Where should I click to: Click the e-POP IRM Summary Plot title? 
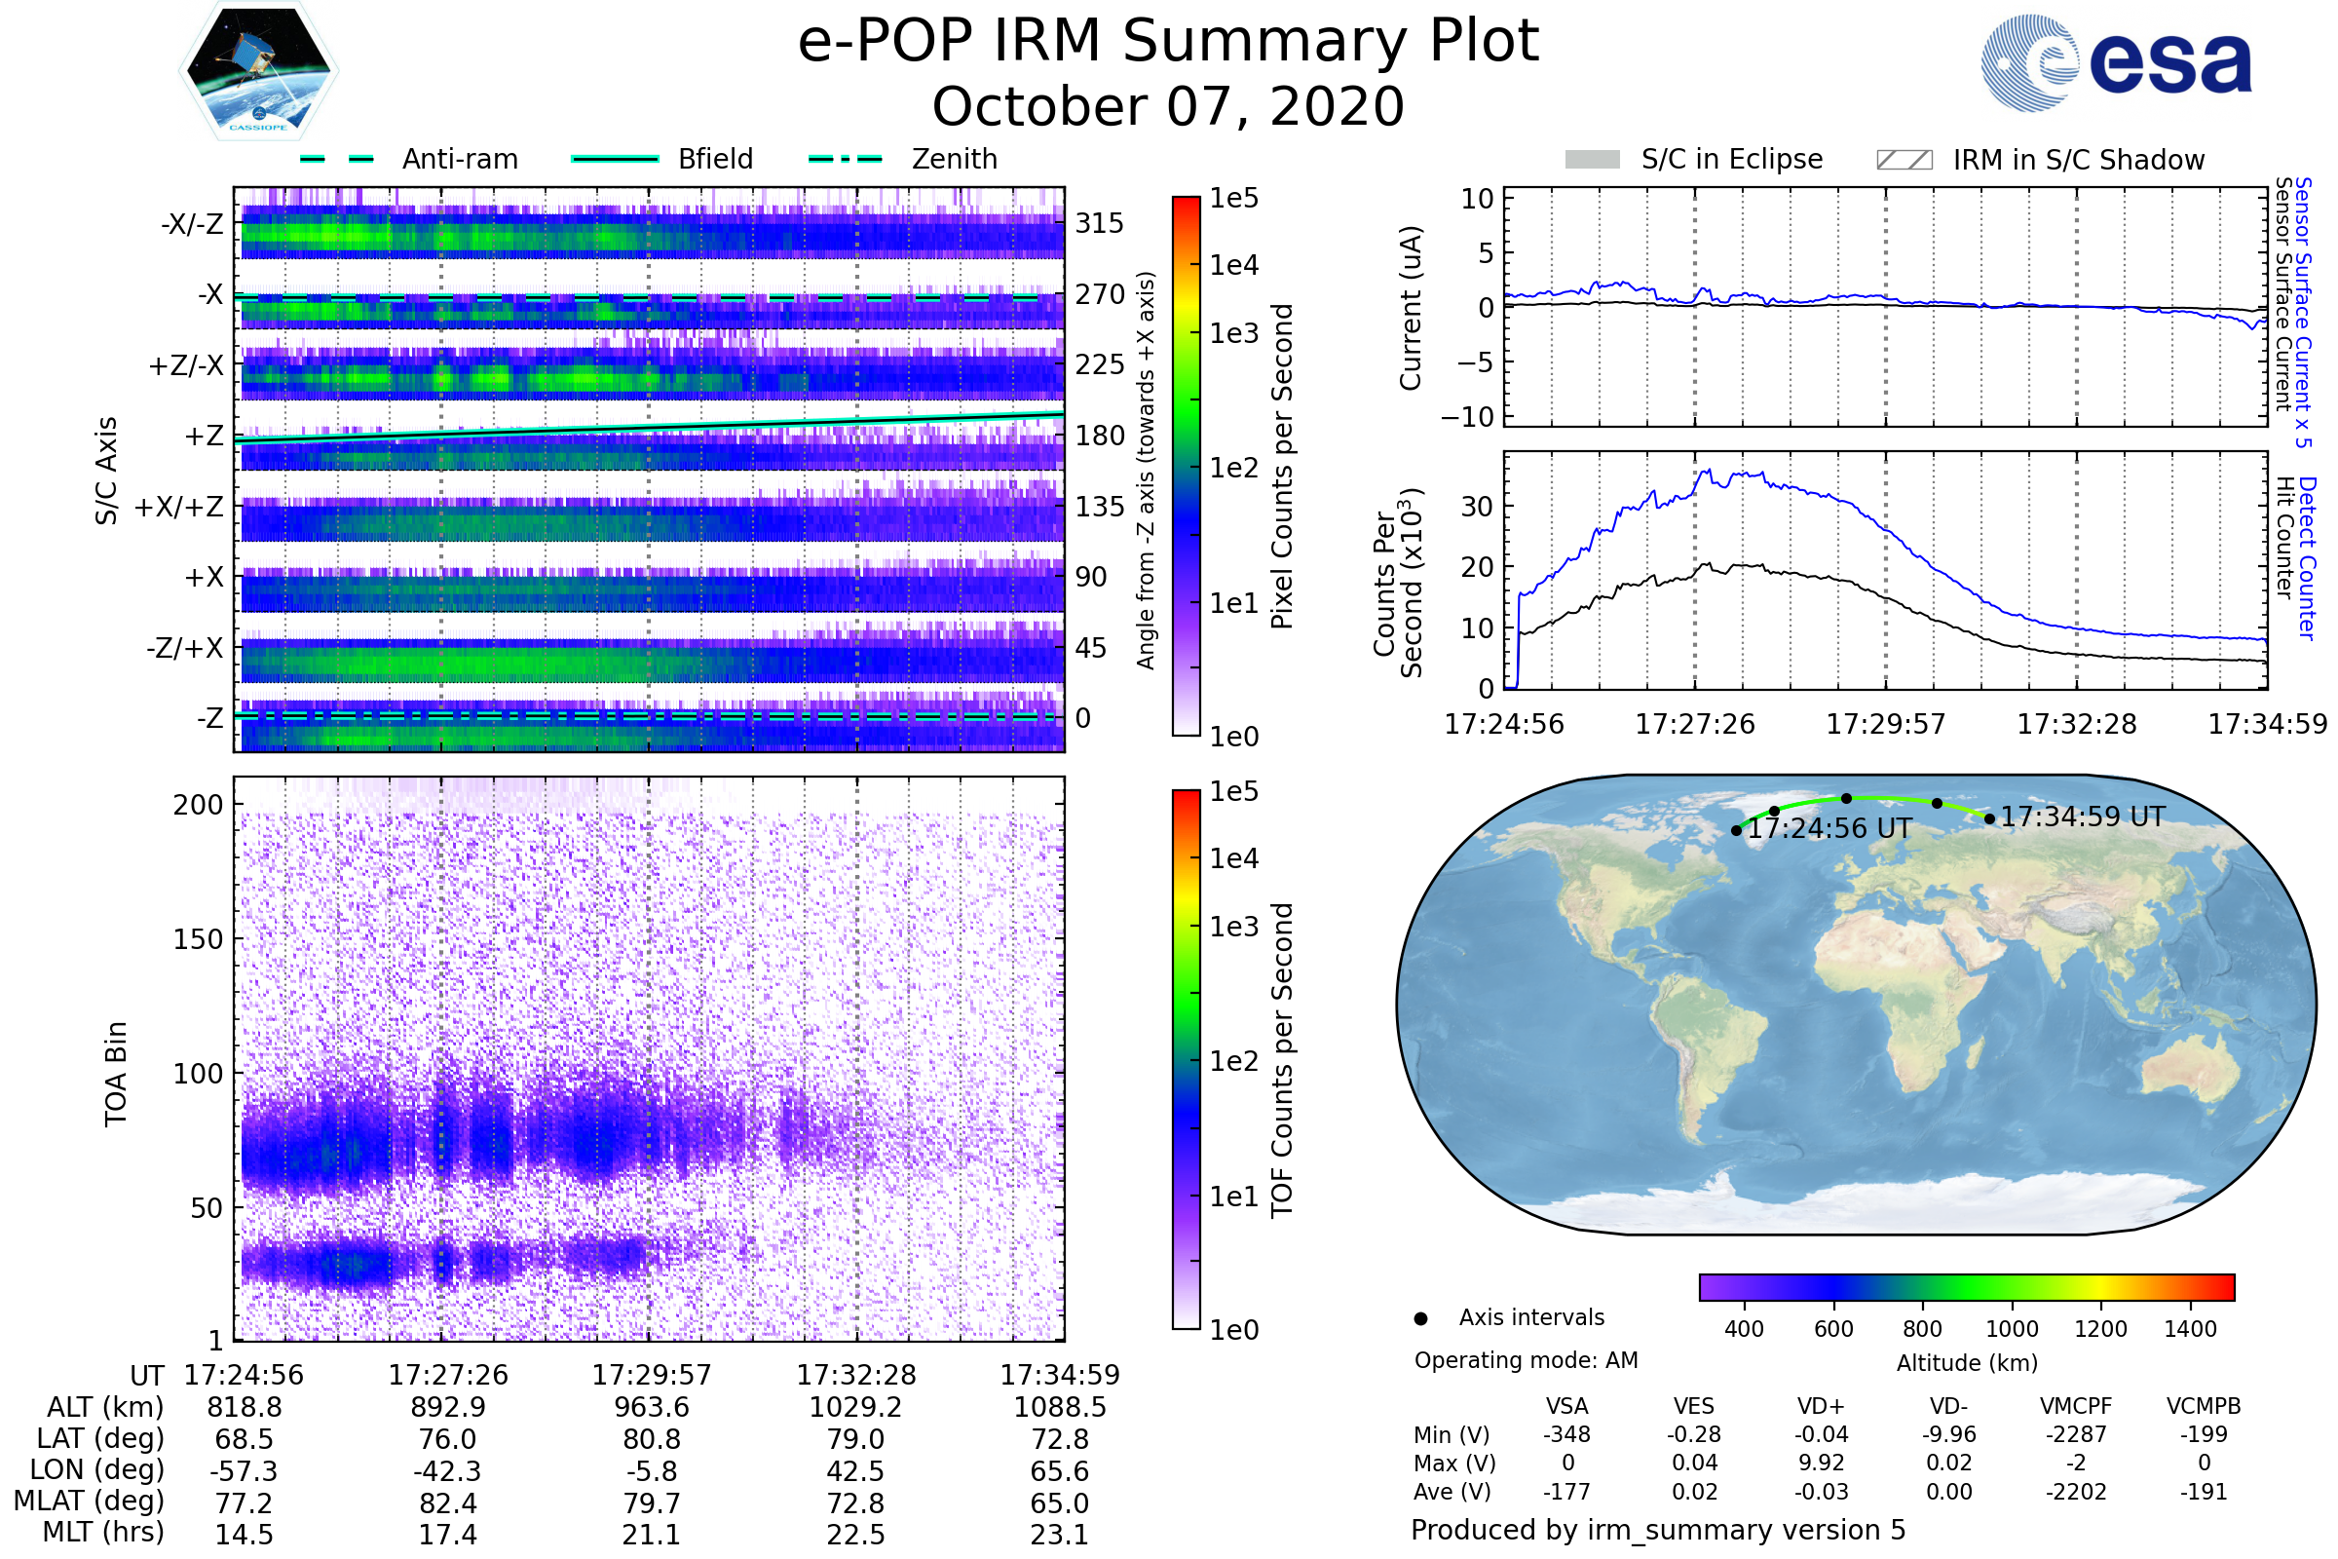click(1168, 42)
